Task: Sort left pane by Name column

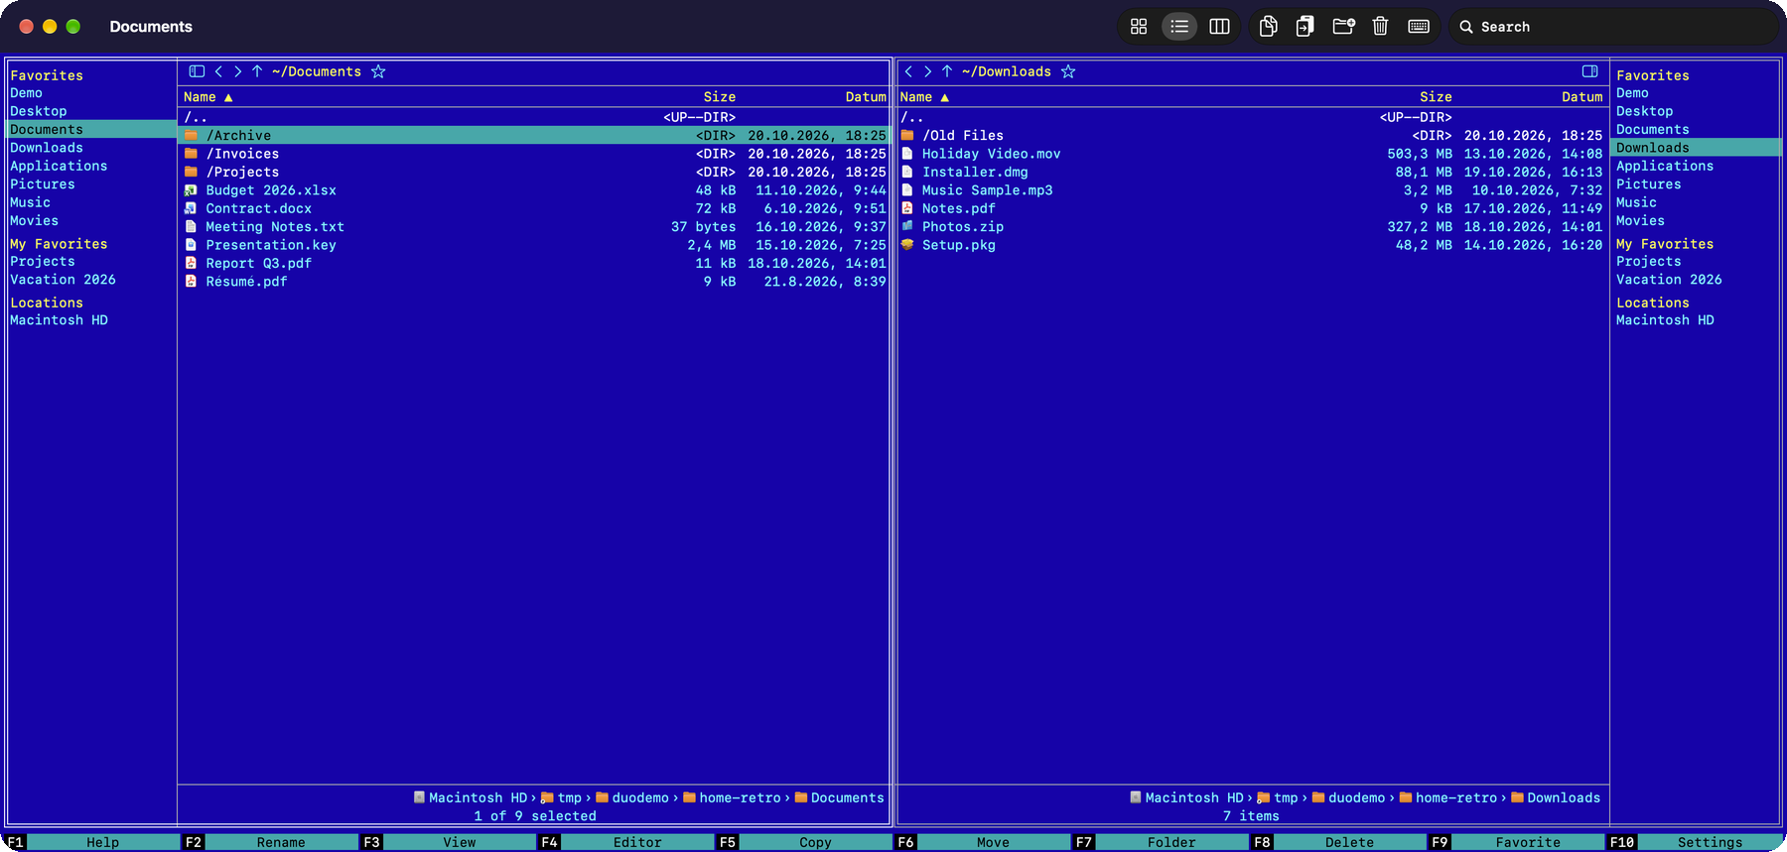Action: click(x=207, y=97)
